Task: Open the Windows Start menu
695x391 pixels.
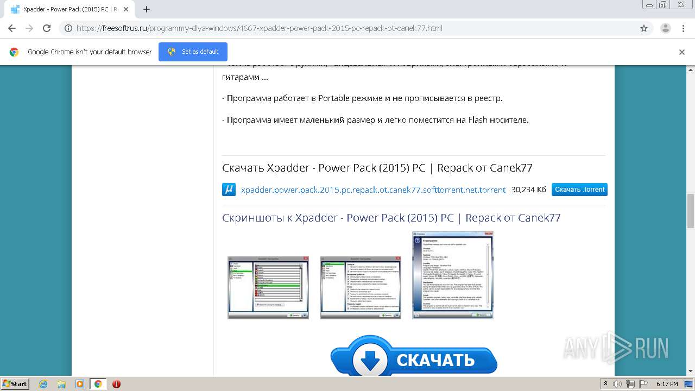Action: (x=15, y=383)
